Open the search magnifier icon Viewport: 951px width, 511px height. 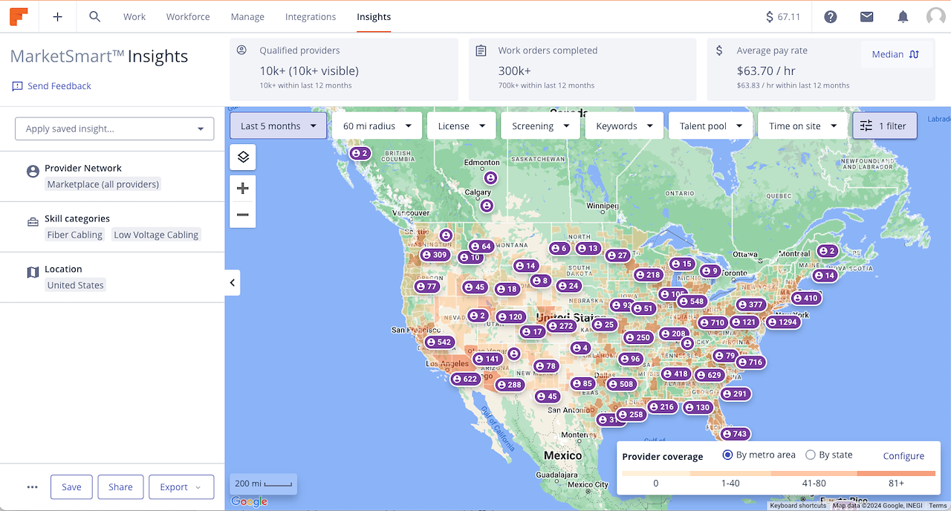pyautogui.click(x=94, y=16)
